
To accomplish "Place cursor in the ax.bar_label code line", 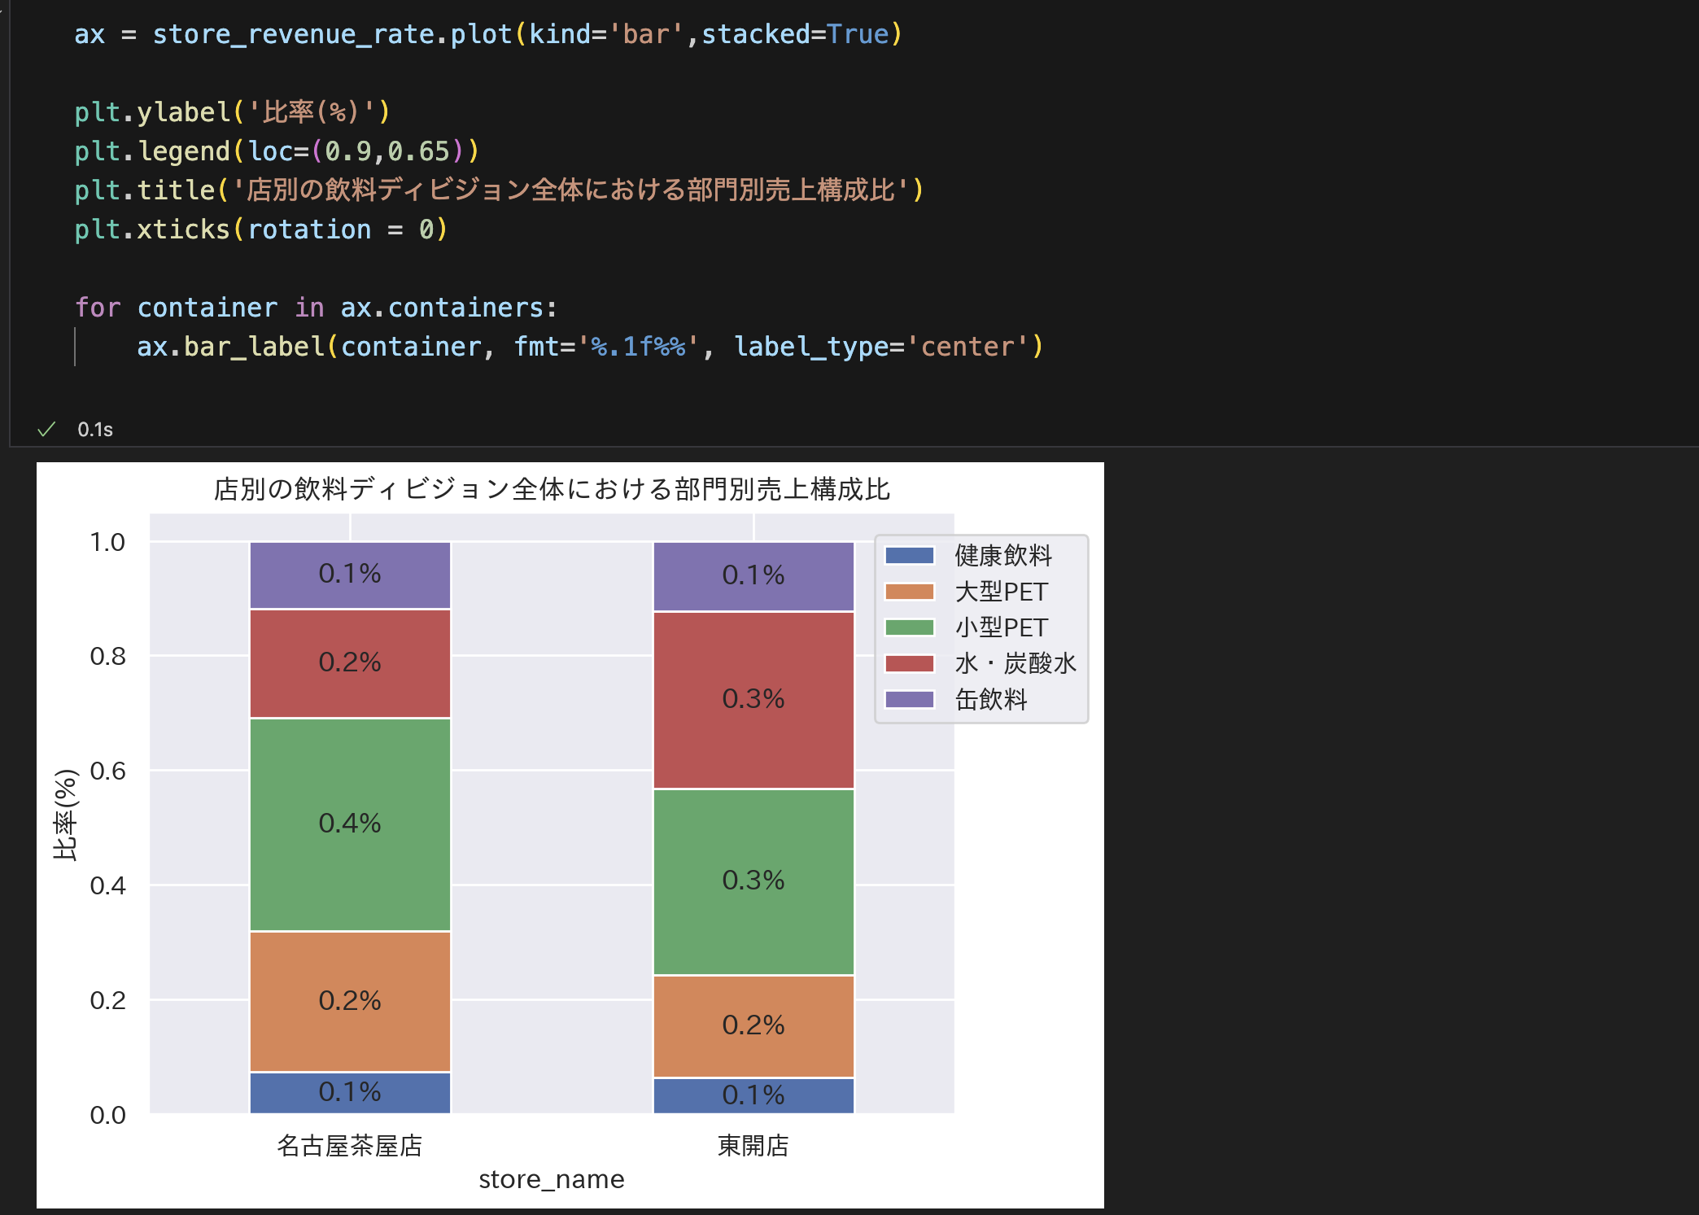I will click(590, 347).
